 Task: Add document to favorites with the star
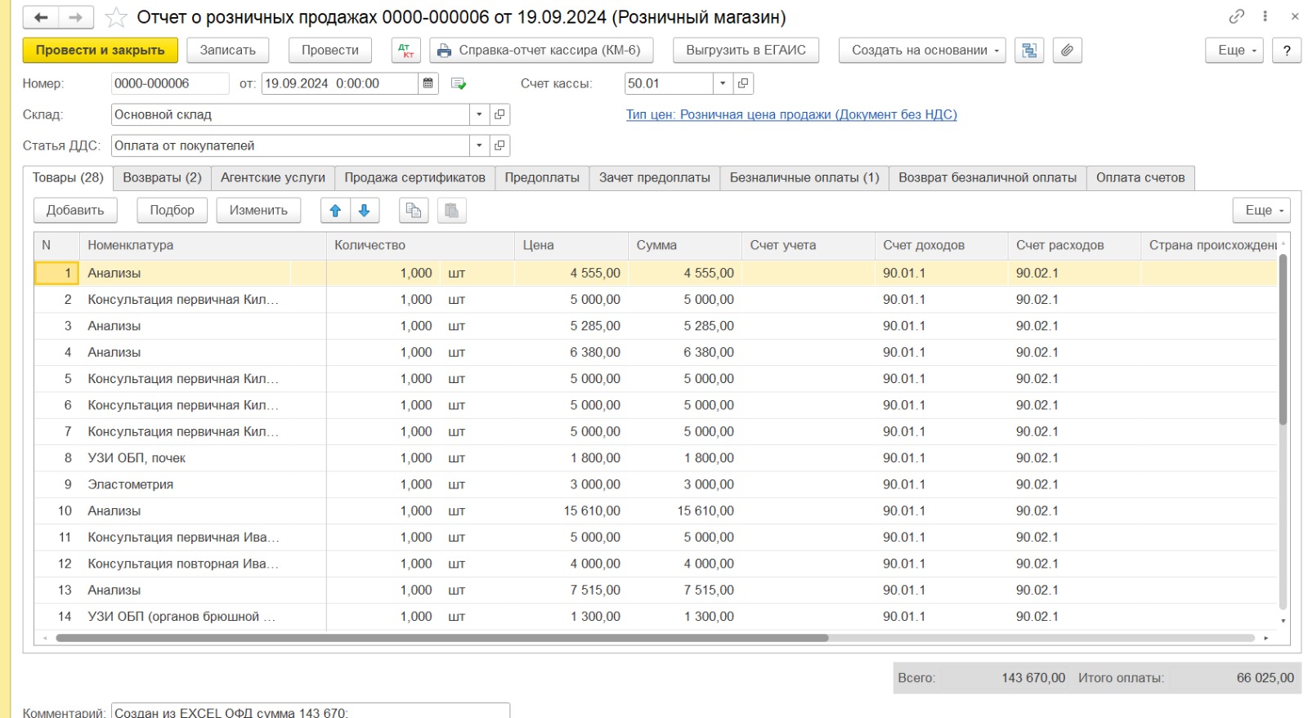pyautogui.click(x=117, y=17)
